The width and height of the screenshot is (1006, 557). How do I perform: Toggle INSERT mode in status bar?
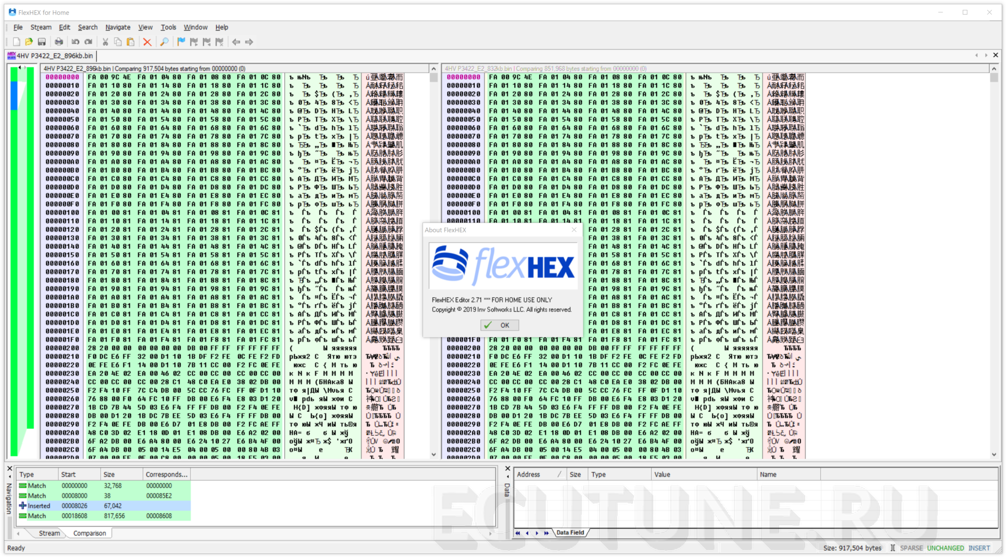pos(979,548)
